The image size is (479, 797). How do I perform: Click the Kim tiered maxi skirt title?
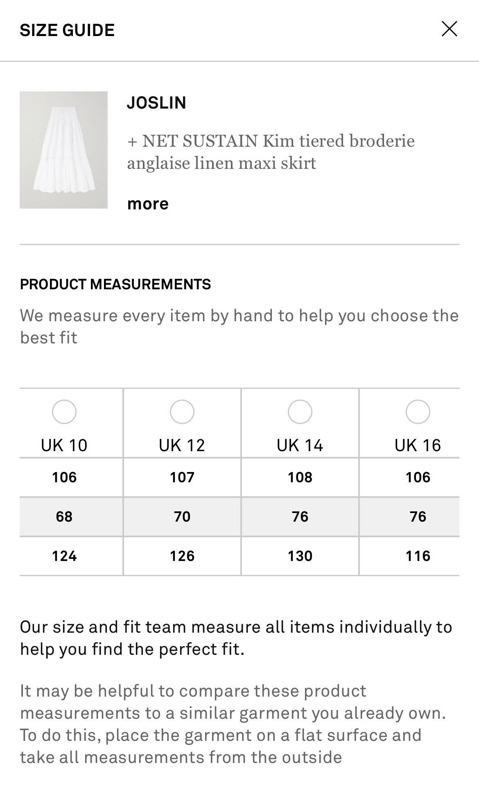(270, 152)
